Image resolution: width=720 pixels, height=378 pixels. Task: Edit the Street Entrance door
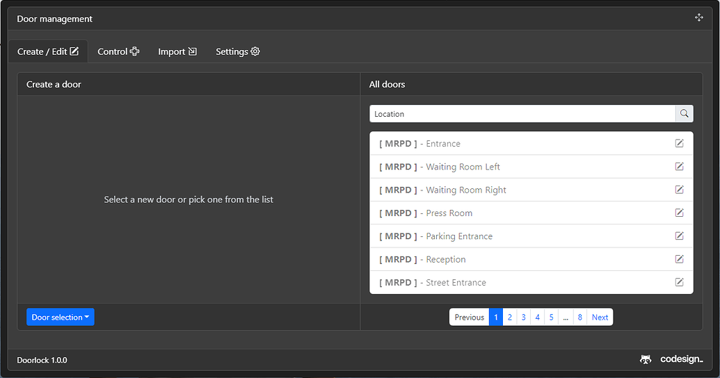click(x=679, y=282)
